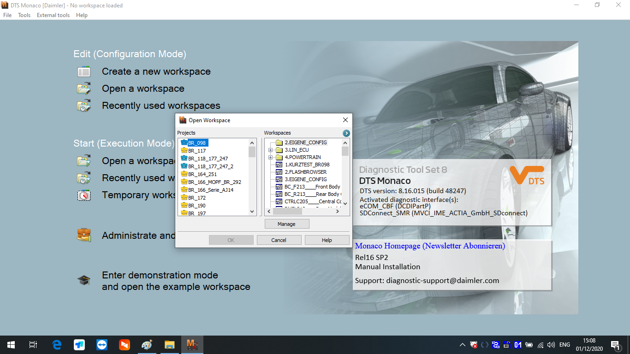Expand the 4.POWERTRAIN folder

[271, 157]
